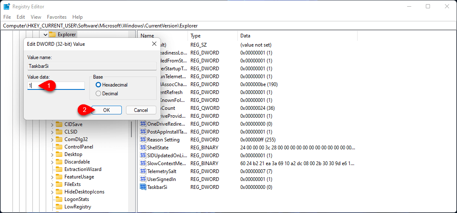Click the binary icon beside SlowContextMe...

143,163
